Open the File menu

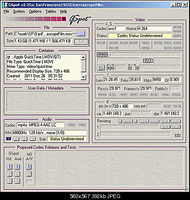coord(6,12)
